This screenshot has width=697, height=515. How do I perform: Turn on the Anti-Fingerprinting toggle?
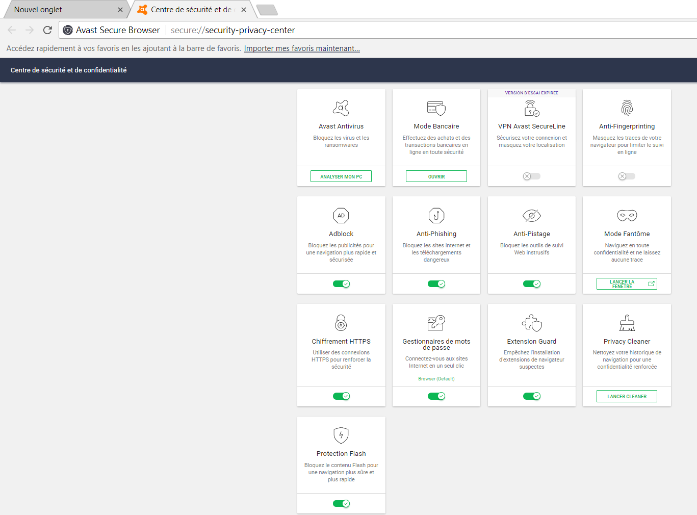point(627,176)
